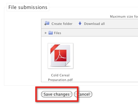
Task: Select the Create folder text label
Action: (62, 24)
